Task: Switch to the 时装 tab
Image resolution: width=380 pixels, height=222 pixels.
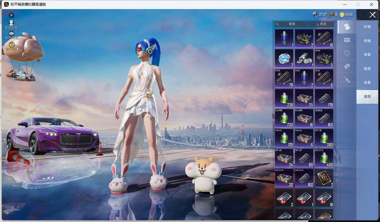Action: click(367, 27)
